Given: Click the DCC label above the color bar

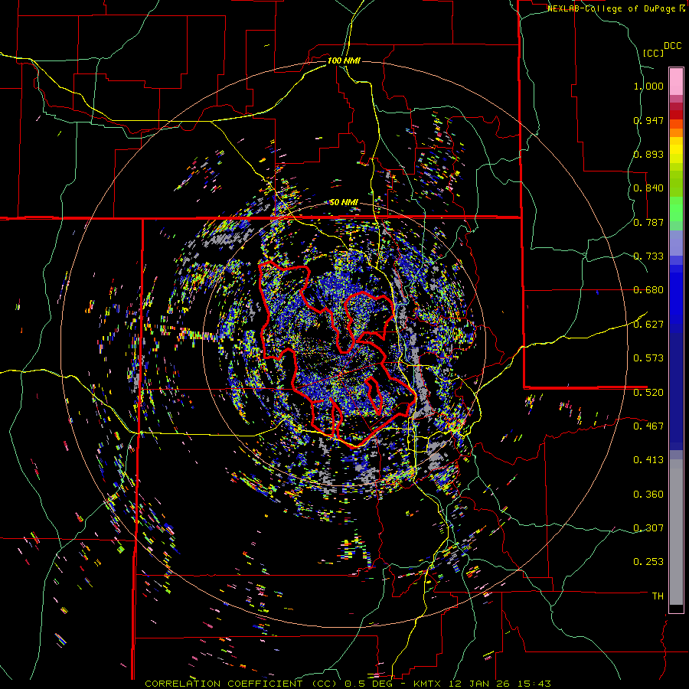Looking at the screenshot, I should [x=673, y=46].
